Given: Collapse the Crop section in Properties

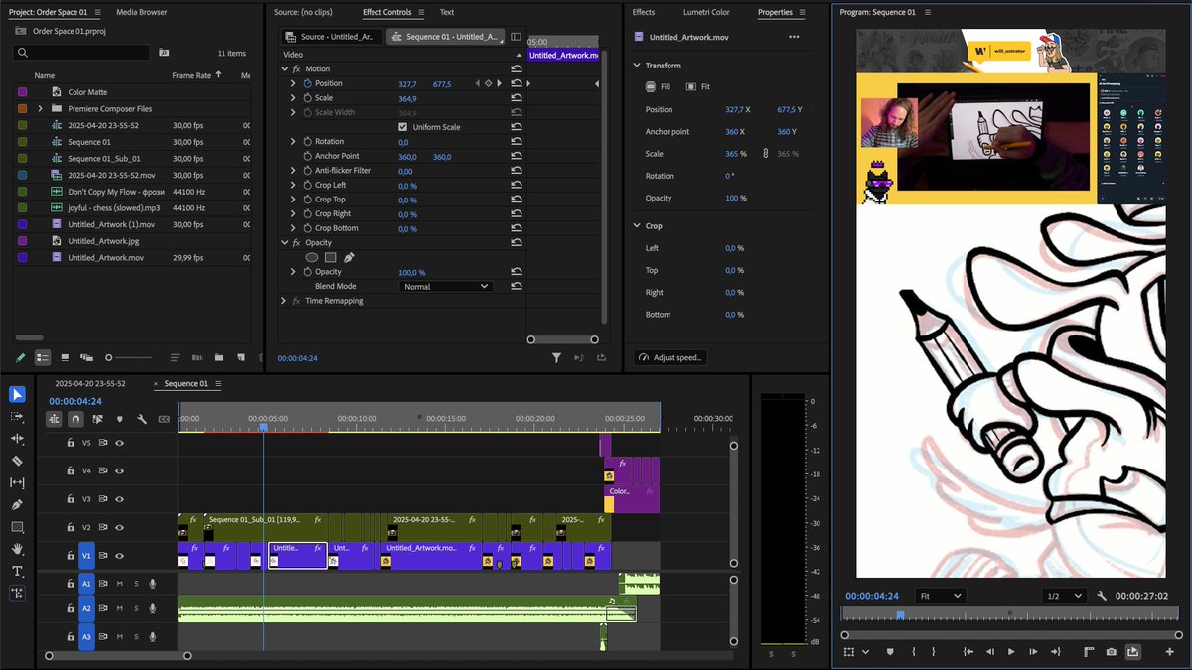Looking at the screenshot, I should pyautogui.click(x=637, y=226).
